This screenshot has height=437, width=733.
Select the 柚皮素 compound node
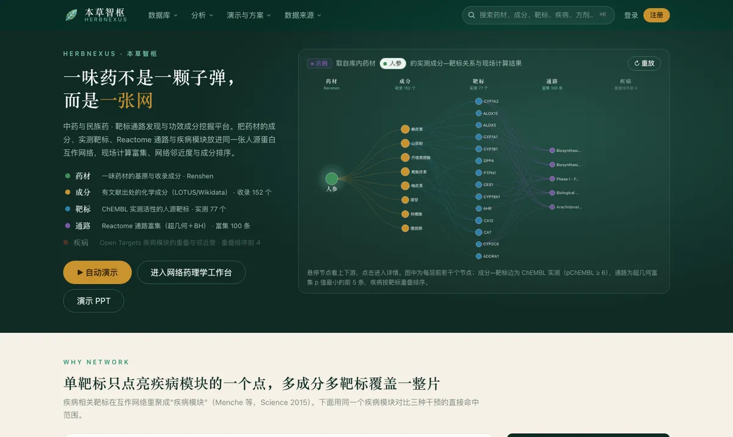405,186
